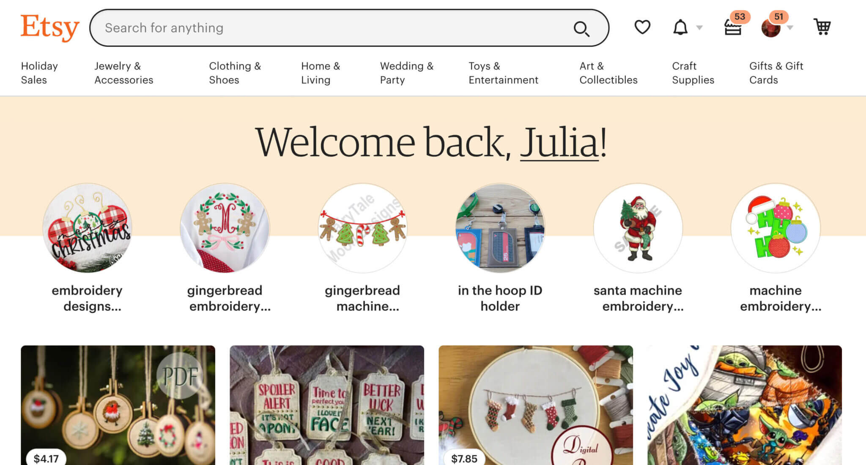Go to the Etsy home logo
Screen dimensions: 866x465
point(50,27)
